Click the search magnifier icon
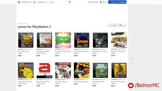Viewport: 162px width, 91px height. [70, 2]
